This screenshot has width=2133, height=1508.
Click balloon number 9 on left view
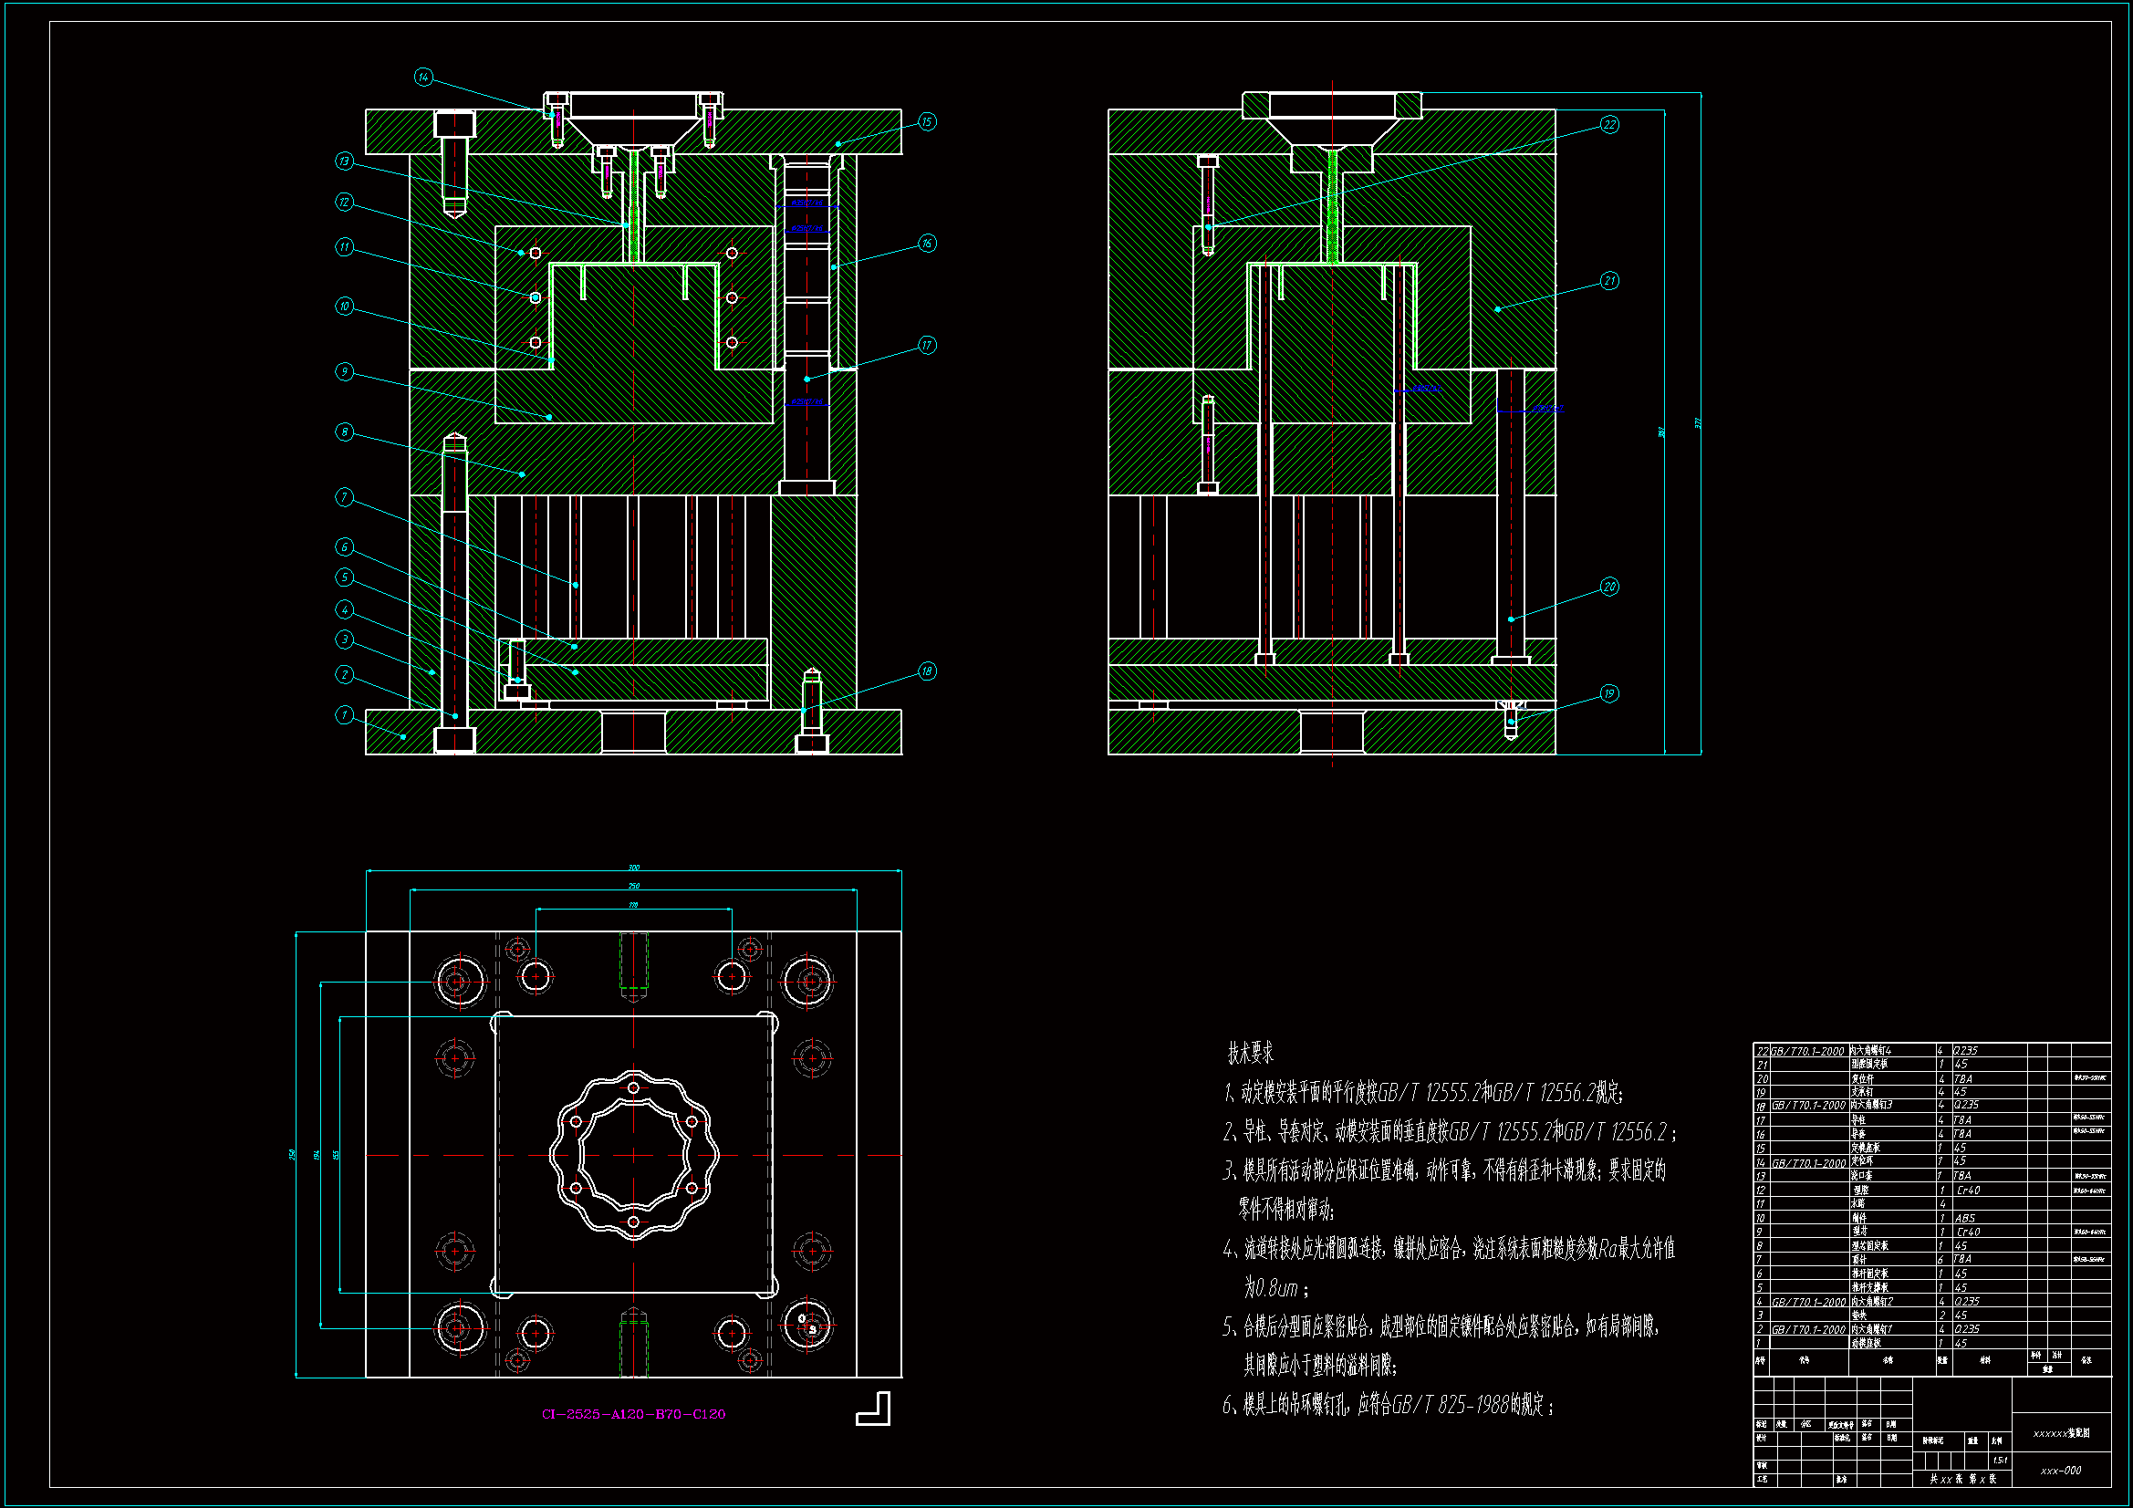345,371
